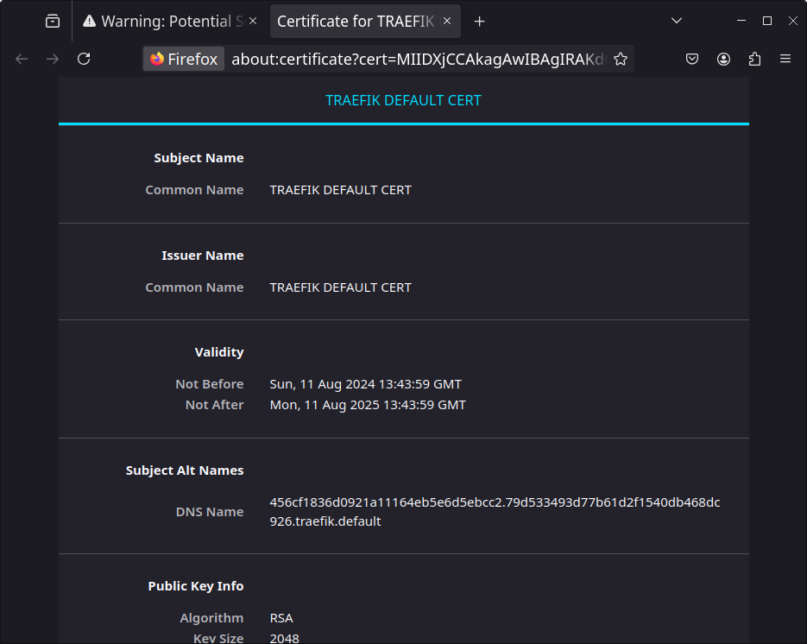The height and width of the screenshot is (644, 807).
Task: Select the TRAEFIK DEFAULT CERT certificate tab
Action: (x=404, y=100)
